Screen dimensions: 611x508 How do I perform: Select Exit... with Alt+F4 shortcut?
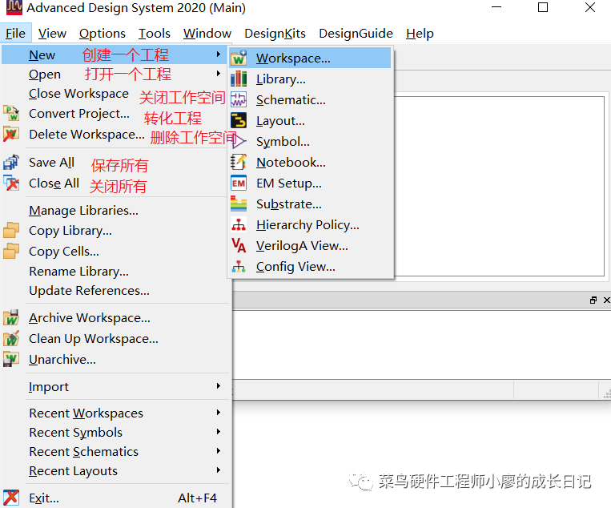click(115, 498)
